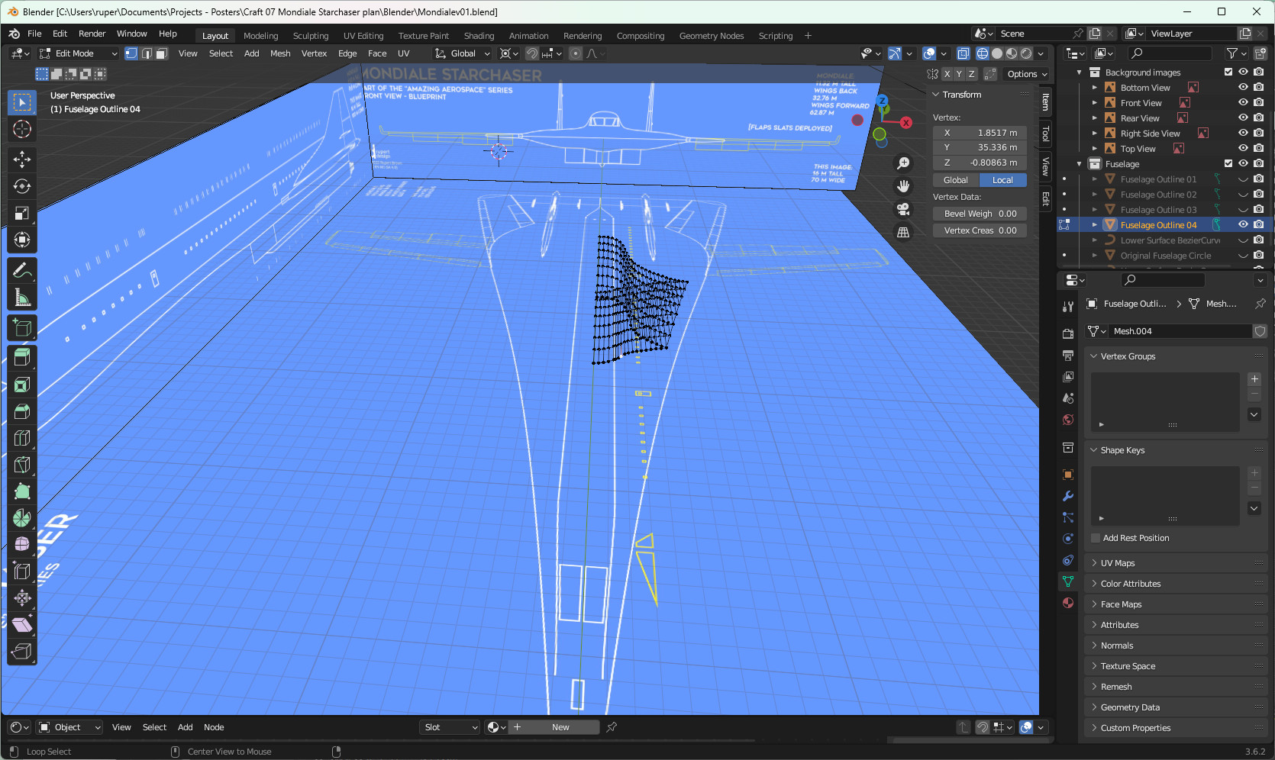This screenshot has height=760, width=1275.
Task: Select the Transform tool
Action: 22,240
